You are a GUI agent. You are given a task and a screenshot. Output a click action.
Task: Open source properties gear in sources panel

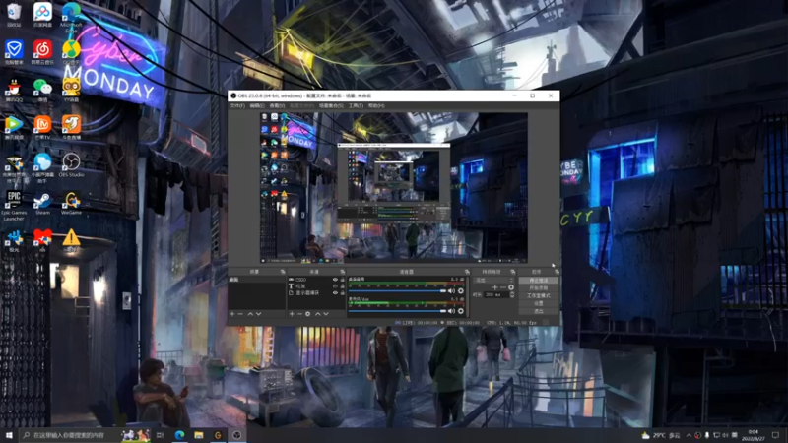(308, 314)
